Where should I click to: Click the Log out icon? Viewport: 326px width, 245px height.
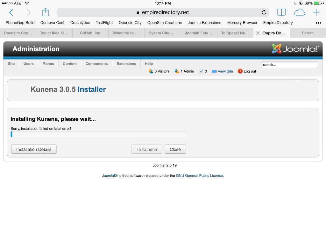pyautogui.click(x=240, y=71)
